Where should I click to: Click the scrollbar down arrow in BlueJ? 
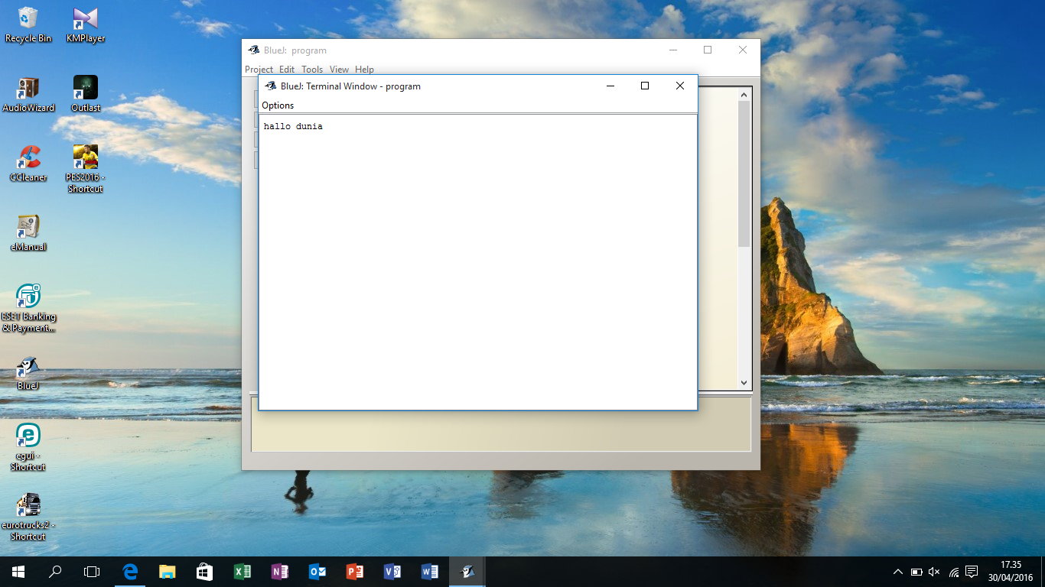tap(743, 382)
